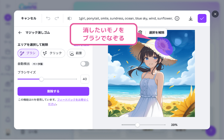Toggle the compare before/after icon
The image size is (224, 140).
(x=69, y=18)
